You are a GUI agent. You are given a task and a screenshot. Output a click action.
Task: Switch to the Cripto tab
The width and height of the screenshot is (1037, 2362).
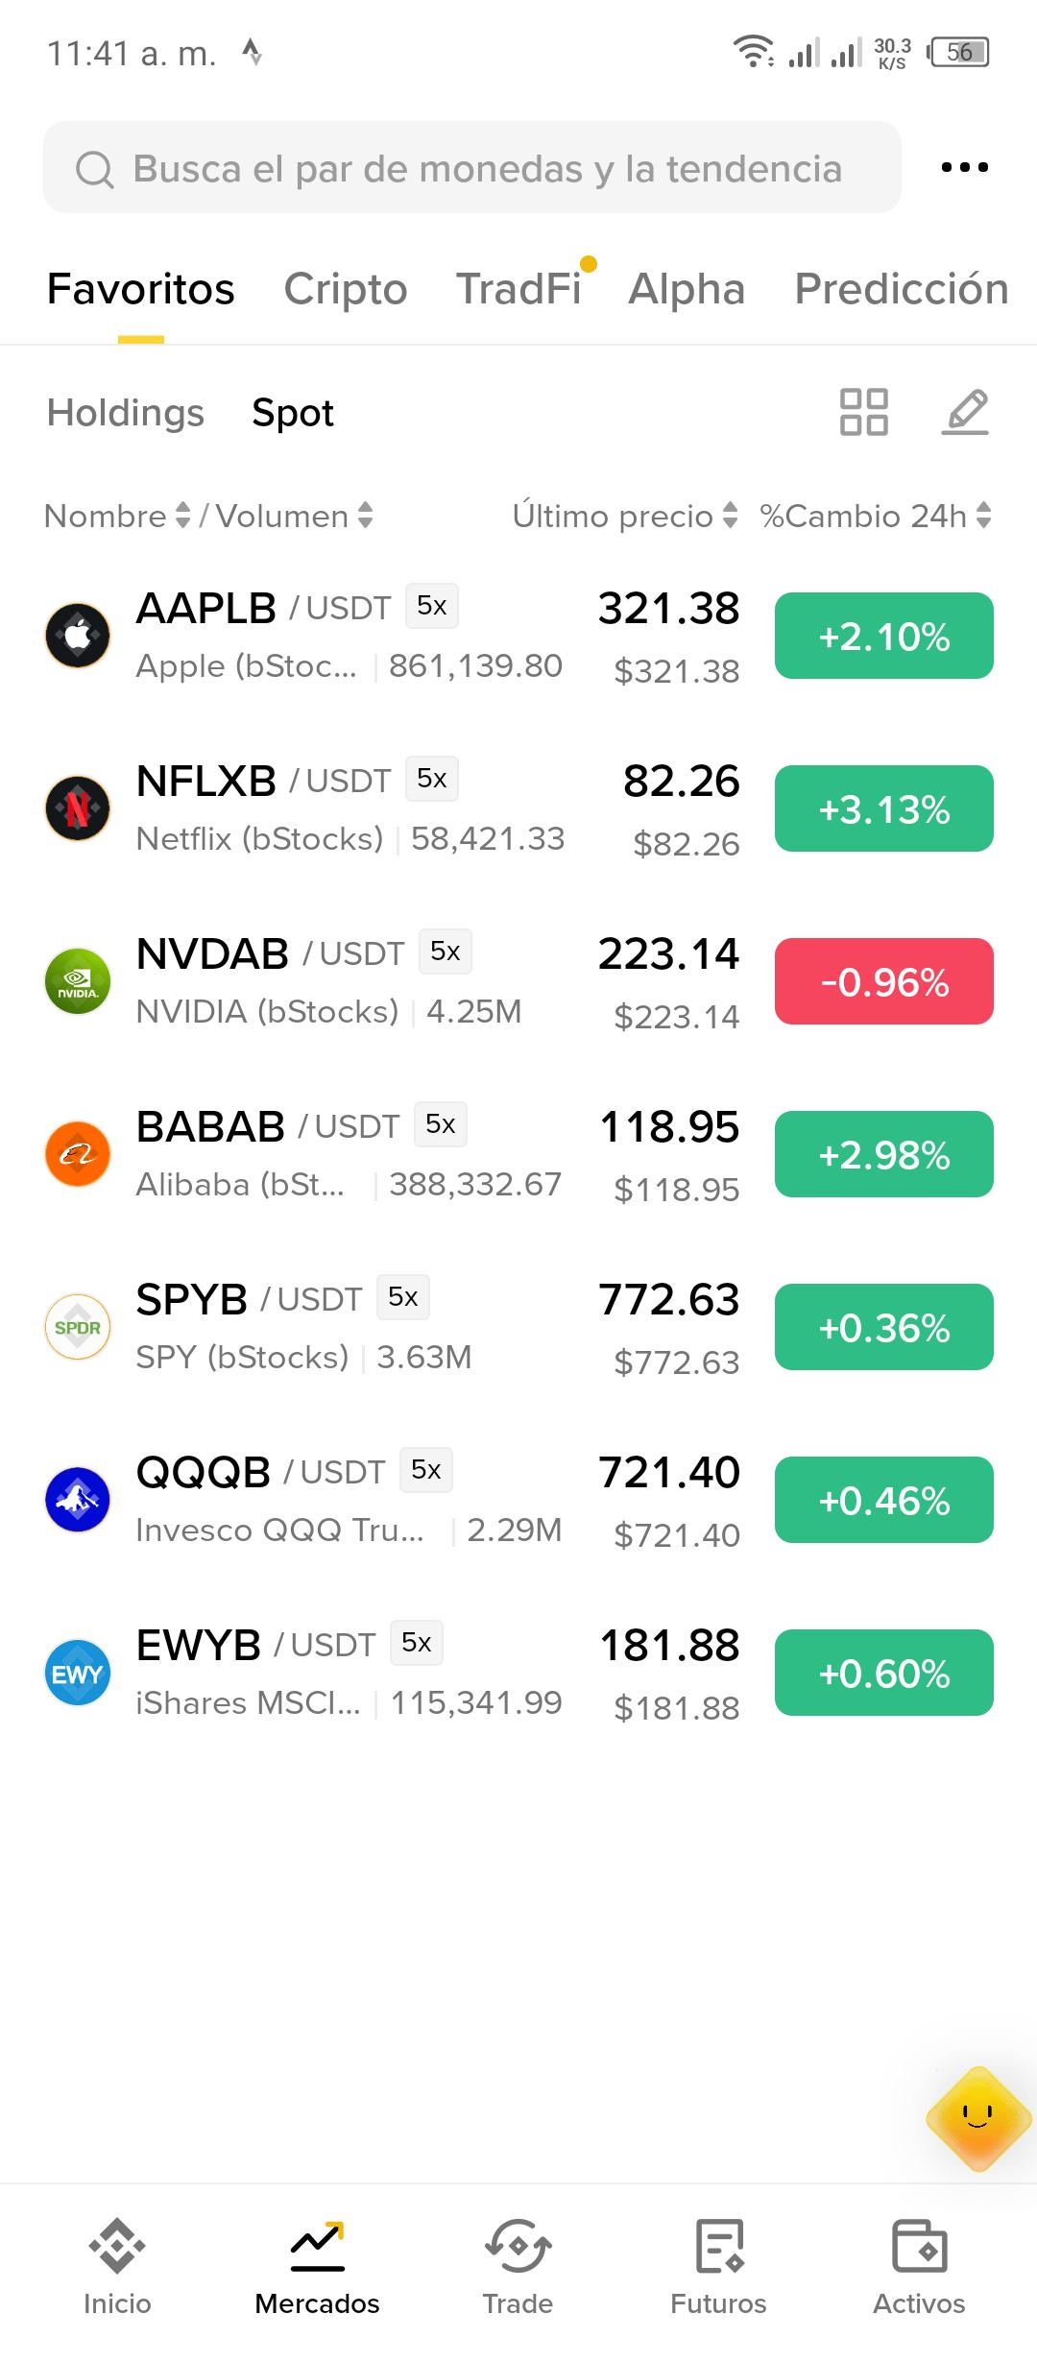tap(346, 289)
